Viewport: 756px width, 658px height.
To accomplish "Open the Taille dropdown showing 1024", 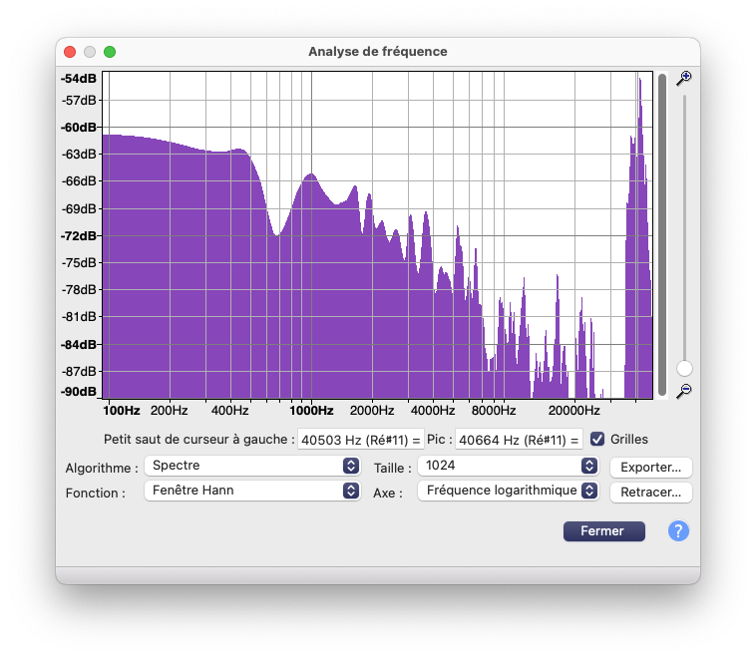I will 509,466.
